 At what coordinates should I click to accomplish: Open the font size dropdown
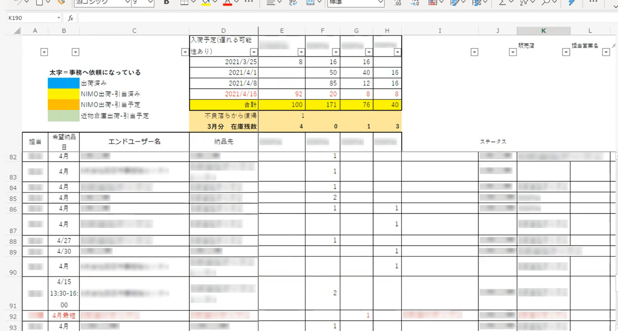(x=150, y=2)
